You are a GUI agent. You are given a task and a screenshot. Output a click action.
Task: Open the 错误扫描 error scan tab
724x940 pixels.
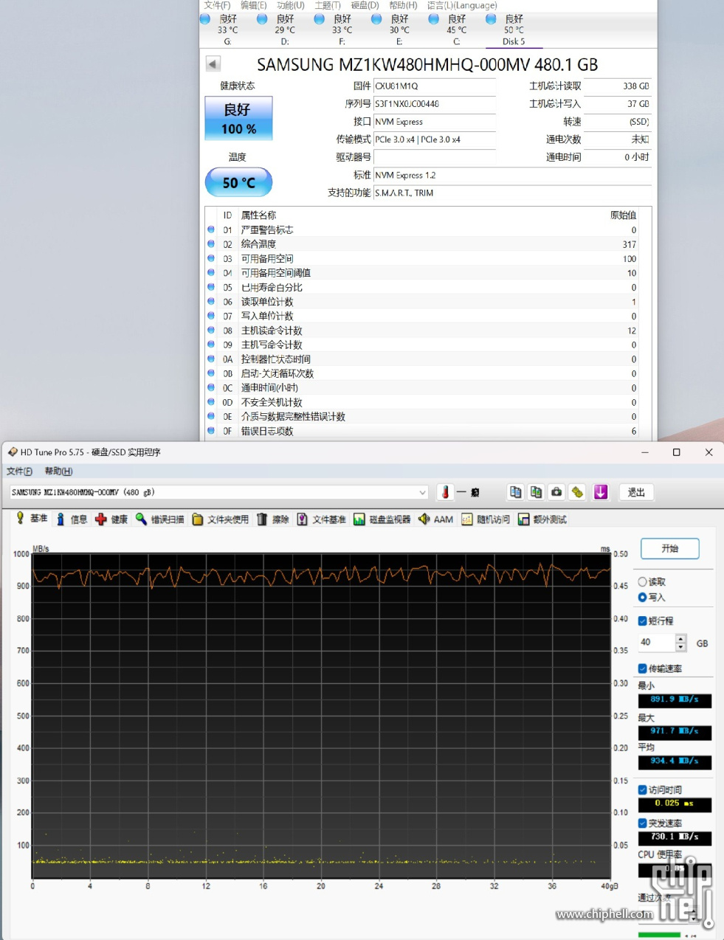[159, 519]
